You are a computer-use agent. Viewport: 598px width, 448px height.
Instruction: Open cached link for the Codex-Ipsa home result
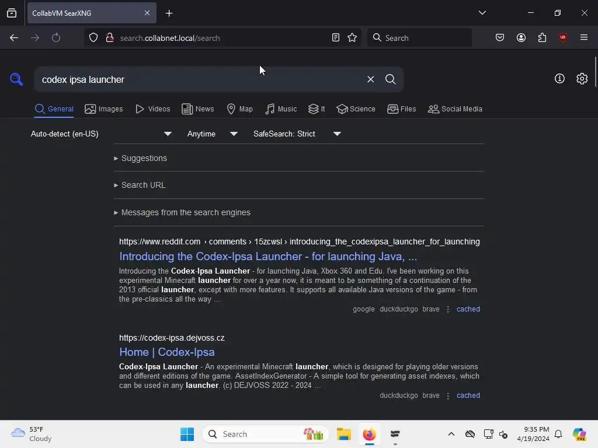(468, 395)
